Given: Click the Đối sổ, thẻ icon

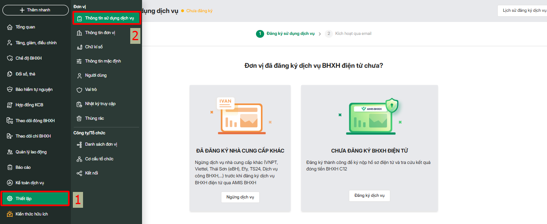Looking at the screenshot, I should pyautogui.click(x=10, y=74).
